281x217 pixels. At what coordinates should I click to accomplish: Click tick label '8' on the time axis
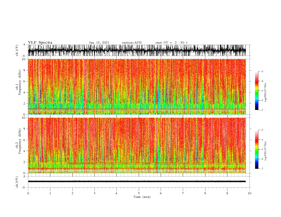tap(205, 193)
